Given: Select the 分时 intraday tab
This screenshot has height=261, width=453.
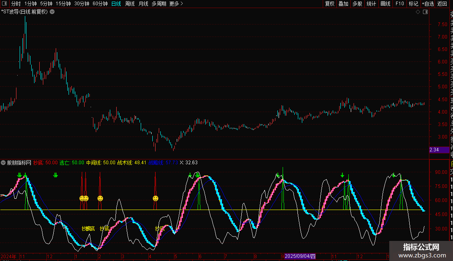Looking at the screenshot, I should tap(16, 4).
